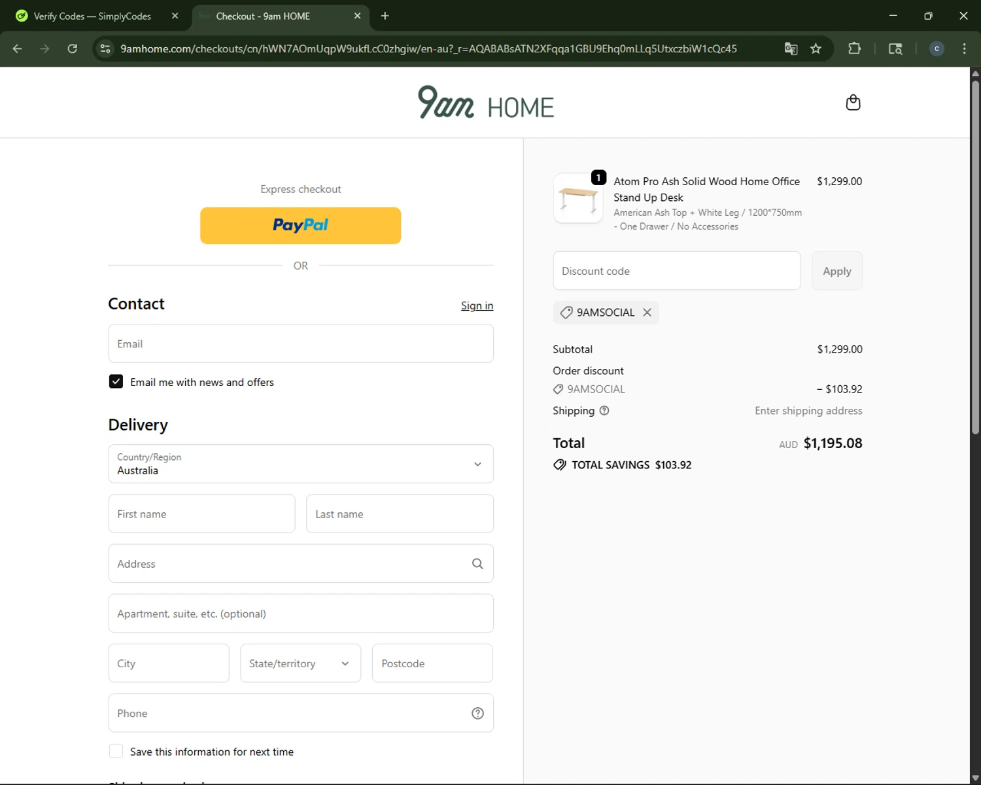
Task: Switch to the Verify Codes SimplyCodes tab
Action: point(95,16)
